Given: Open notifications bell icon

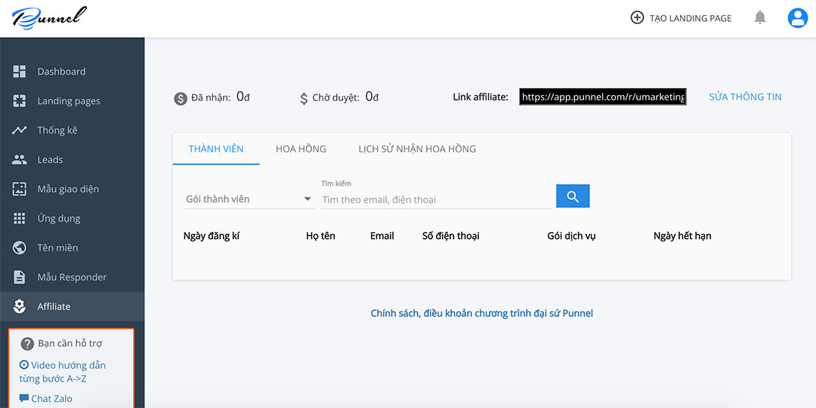Looking at the screenshot, I should [x=760, y=17].
